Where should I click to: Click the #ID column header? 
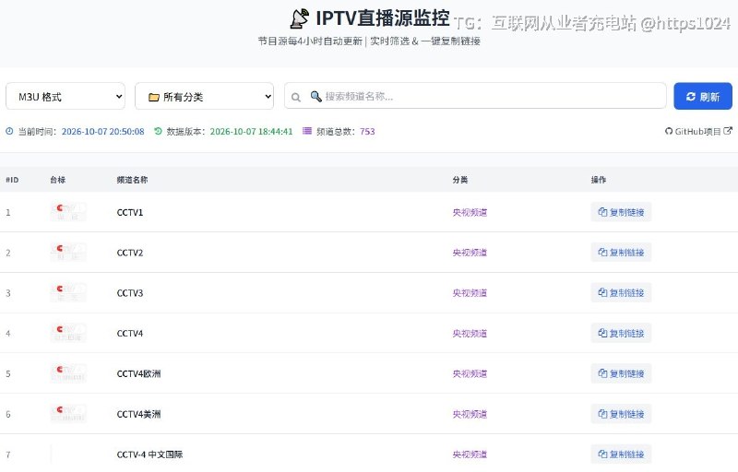(x=12, y=180)
